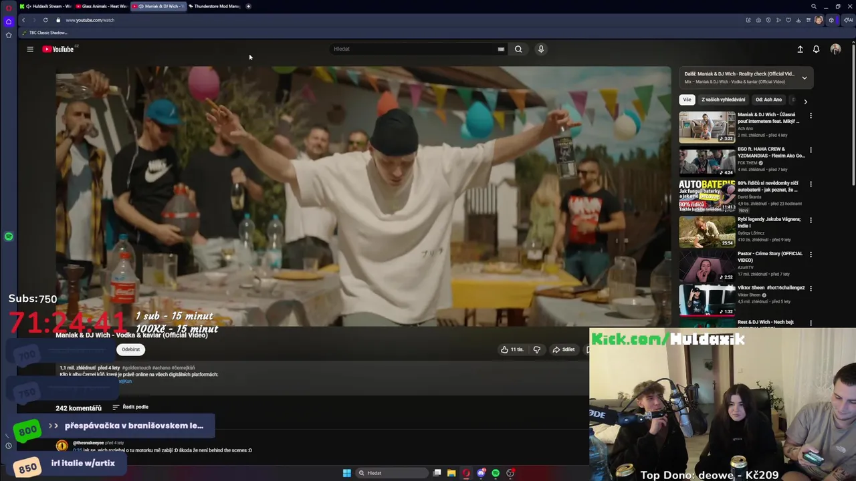
Task: Open Úžasná pouť internetem video thumbnail
Action: pyautogui.click(x=707, y=127)
